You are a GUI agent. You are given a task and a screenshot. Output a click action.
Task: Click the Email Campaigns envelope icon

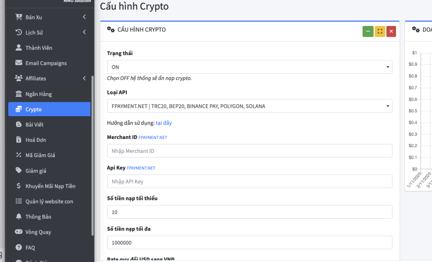click(x=19, y=63)
